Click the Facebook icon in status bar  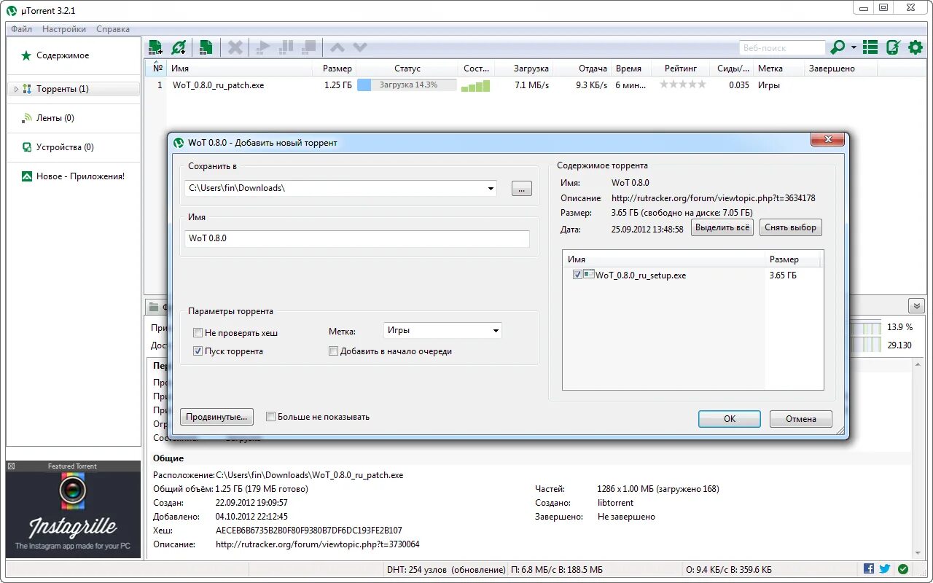pos(869,569)
